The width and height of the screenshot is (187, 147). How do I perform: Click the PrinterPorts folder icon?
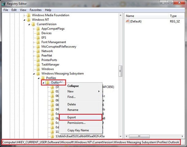pyautogui.click(x=38, y=60)
